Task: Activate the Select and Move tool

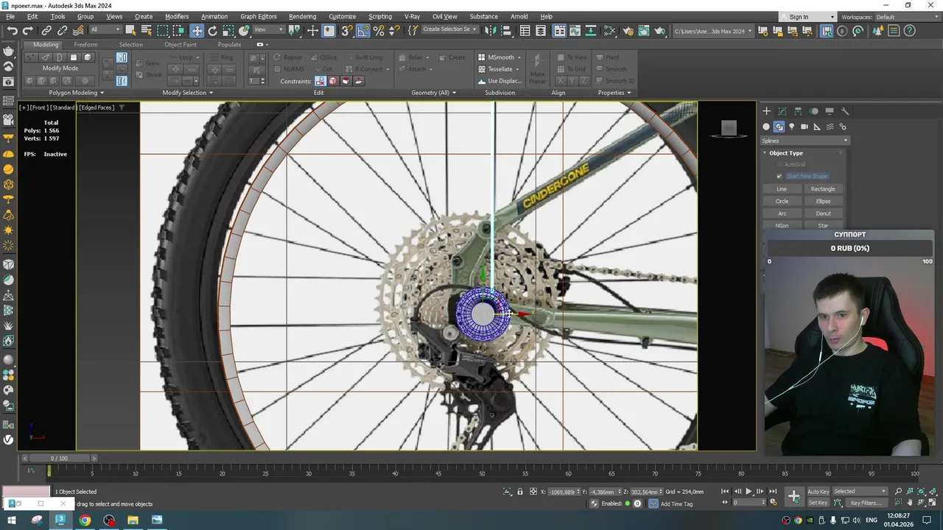Action: 197,30
